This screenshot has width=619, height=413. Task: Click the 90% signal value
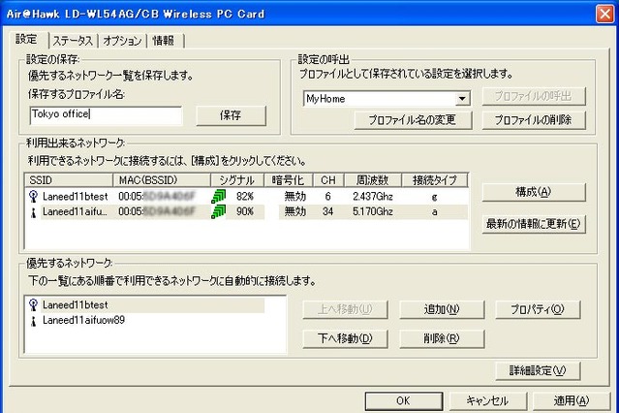245,212
